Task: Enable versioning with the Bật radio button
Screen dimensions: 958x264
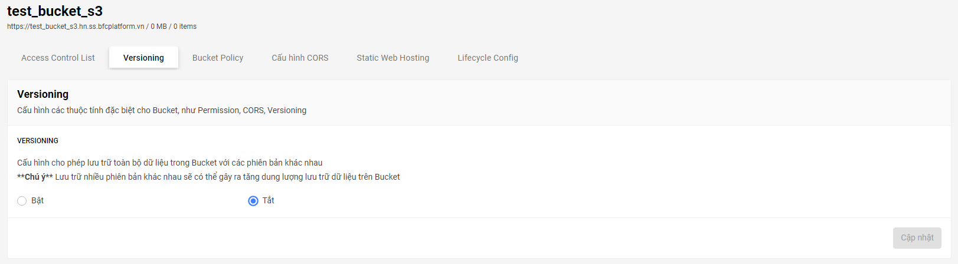Action: click(22, 201)
